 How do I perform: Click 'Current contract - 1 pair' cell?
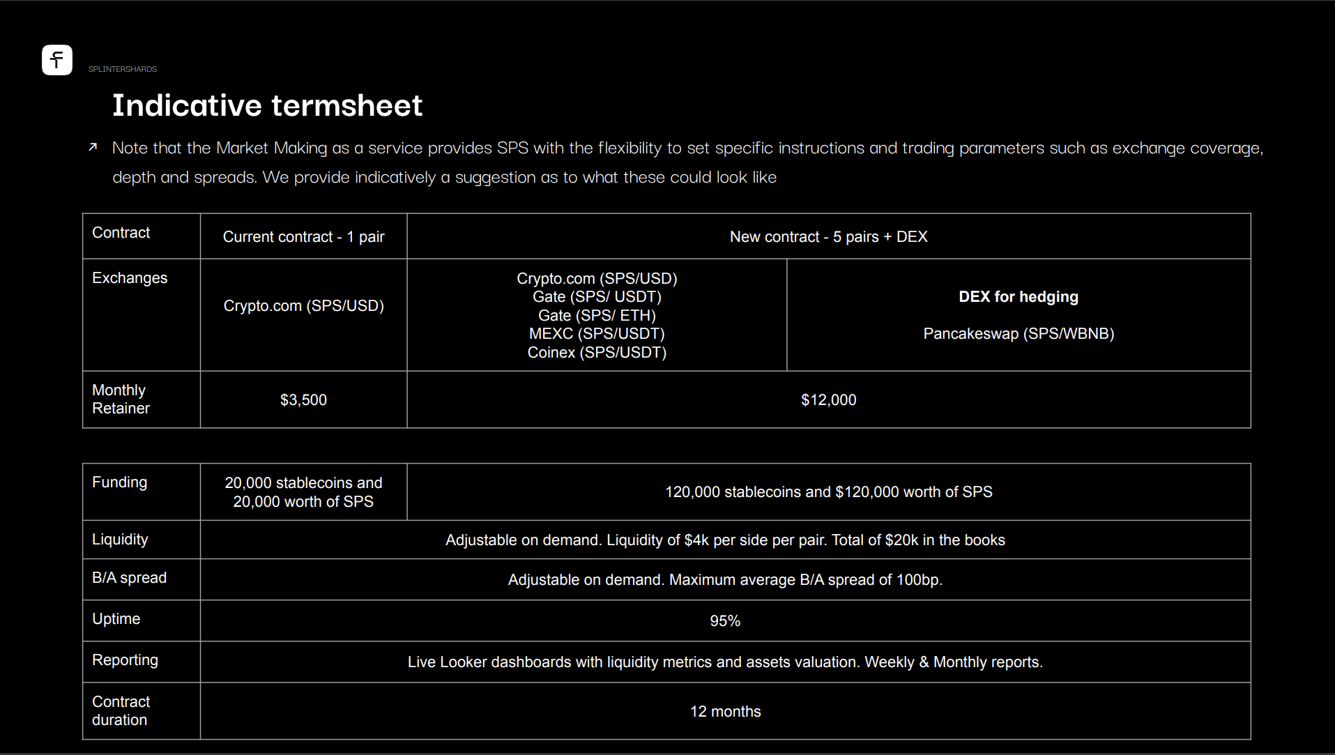coord(304,237)
